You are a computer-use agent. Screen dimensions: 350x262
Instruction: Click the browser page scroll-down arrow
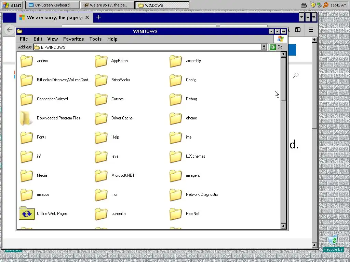(x=314, y=245)
